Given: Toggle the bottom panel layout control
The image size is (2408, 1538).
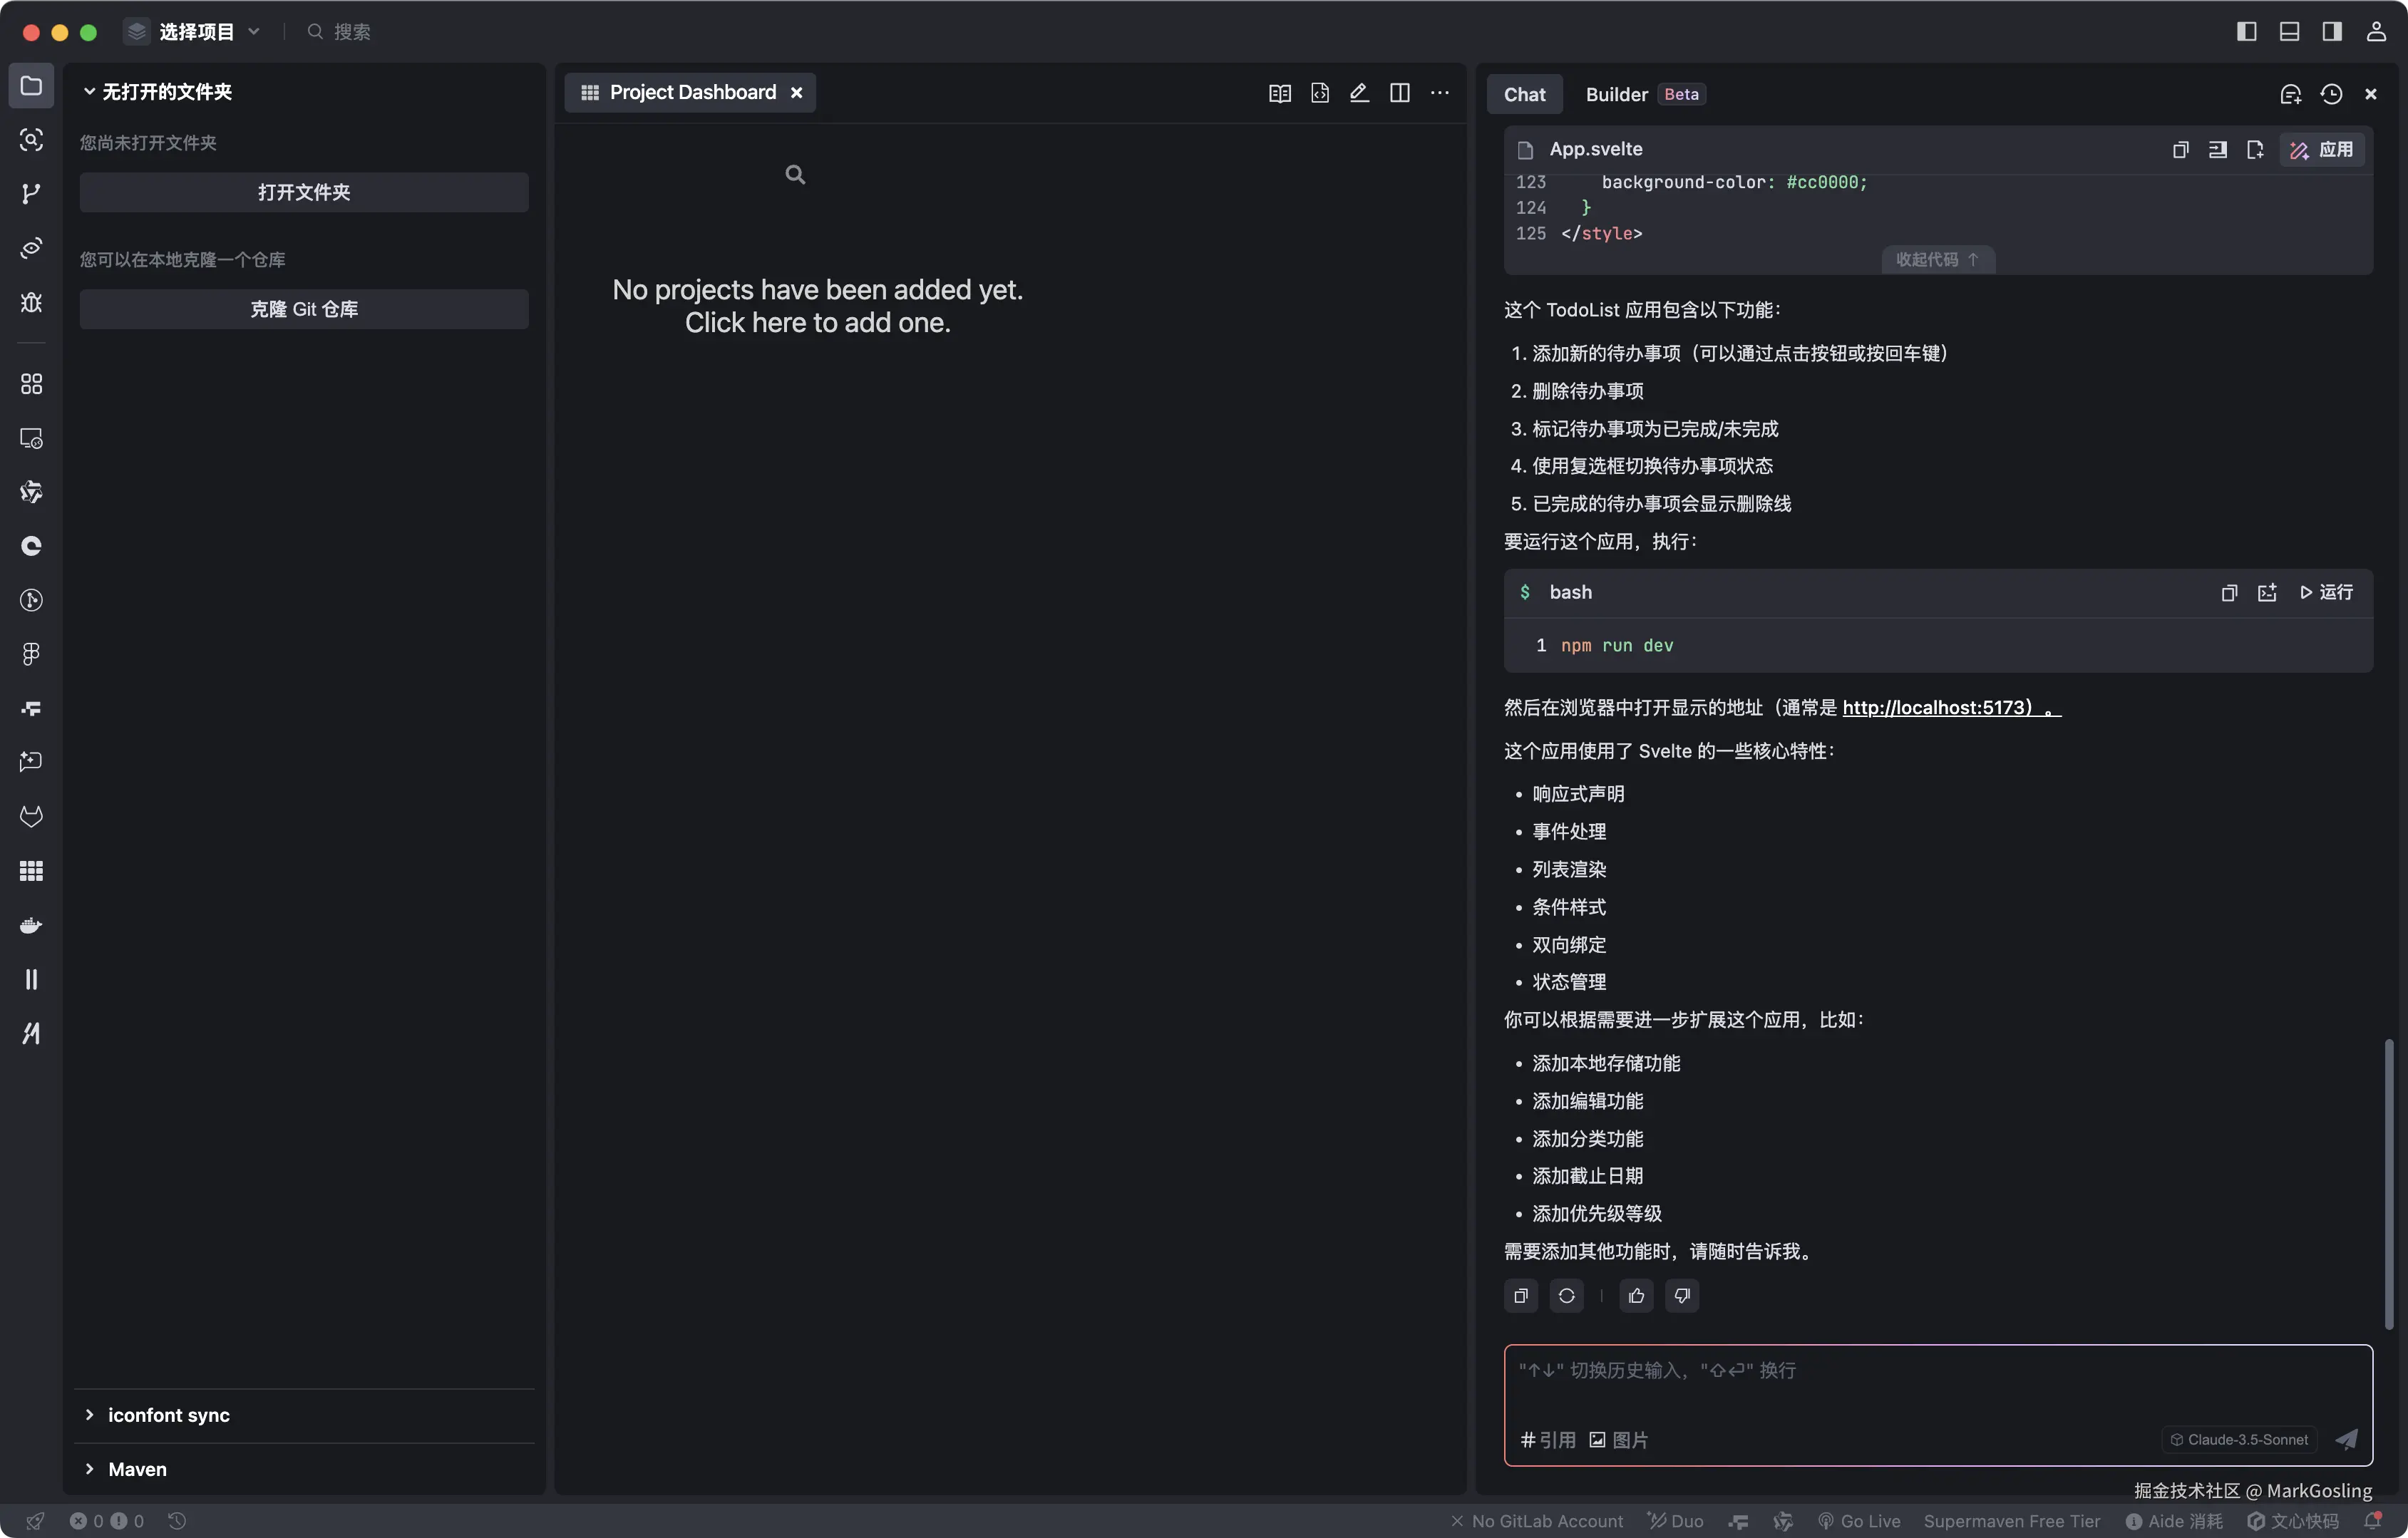Looking at the screenshot, I should pos(2289,31).
